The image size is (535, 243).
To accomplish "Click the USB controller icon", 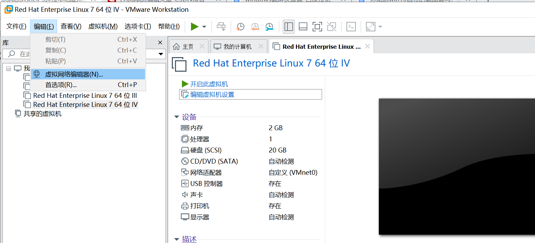I will click(x=185, y=183).
